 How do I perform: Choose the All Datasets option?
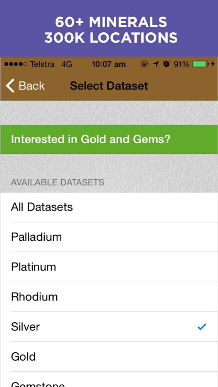(109, 207)
